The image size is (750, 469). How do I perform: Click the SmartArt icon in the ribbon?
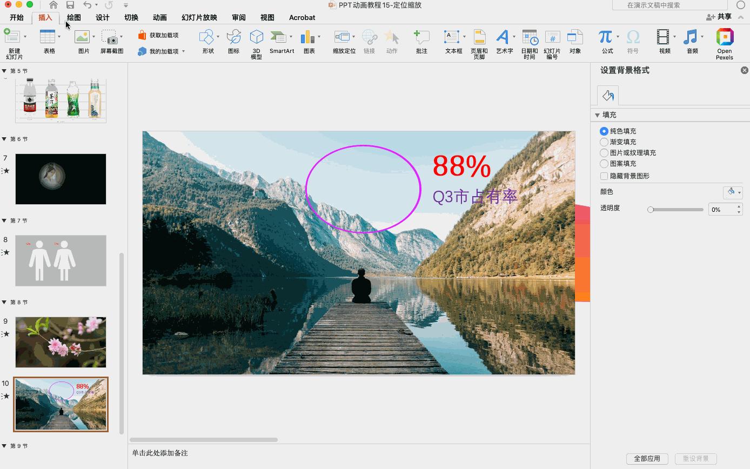[x=279, y=37]
